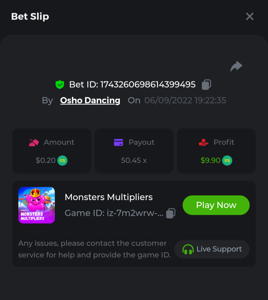Viewport: 268px width, 300px height.
Task: Click the truncated Game ID text
Action: click(114, 213)
